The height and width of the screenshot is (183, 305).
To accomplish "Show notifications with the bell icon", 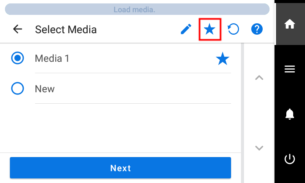I will (x=290, y=114).
